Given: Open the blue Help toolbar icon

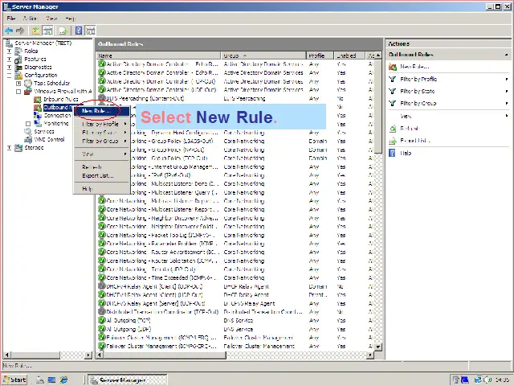Looking at the screenshot, I should coord(79,31).
